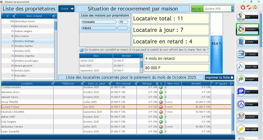Click search icon in Prix mensuel header

[136, 83]
